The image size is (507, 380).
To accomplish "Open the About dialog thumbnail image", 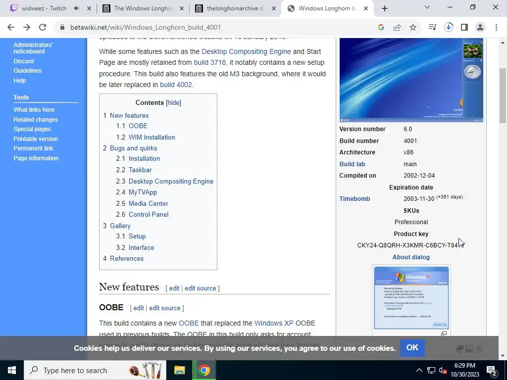I will point(411,297).
